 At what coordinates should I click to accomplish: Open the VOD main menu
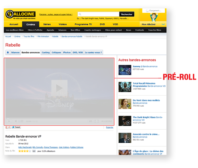click(115, 25)
